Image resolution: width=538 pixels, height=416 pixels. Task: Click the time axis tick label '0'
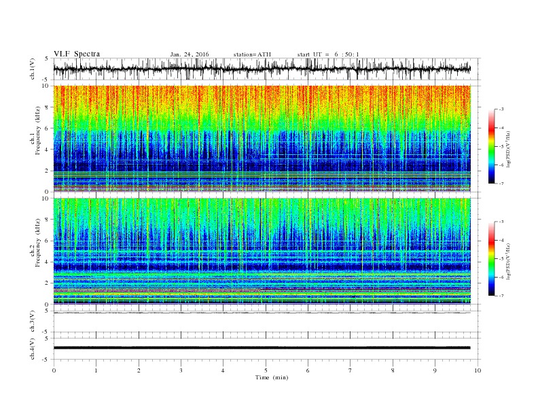[54, 370]
